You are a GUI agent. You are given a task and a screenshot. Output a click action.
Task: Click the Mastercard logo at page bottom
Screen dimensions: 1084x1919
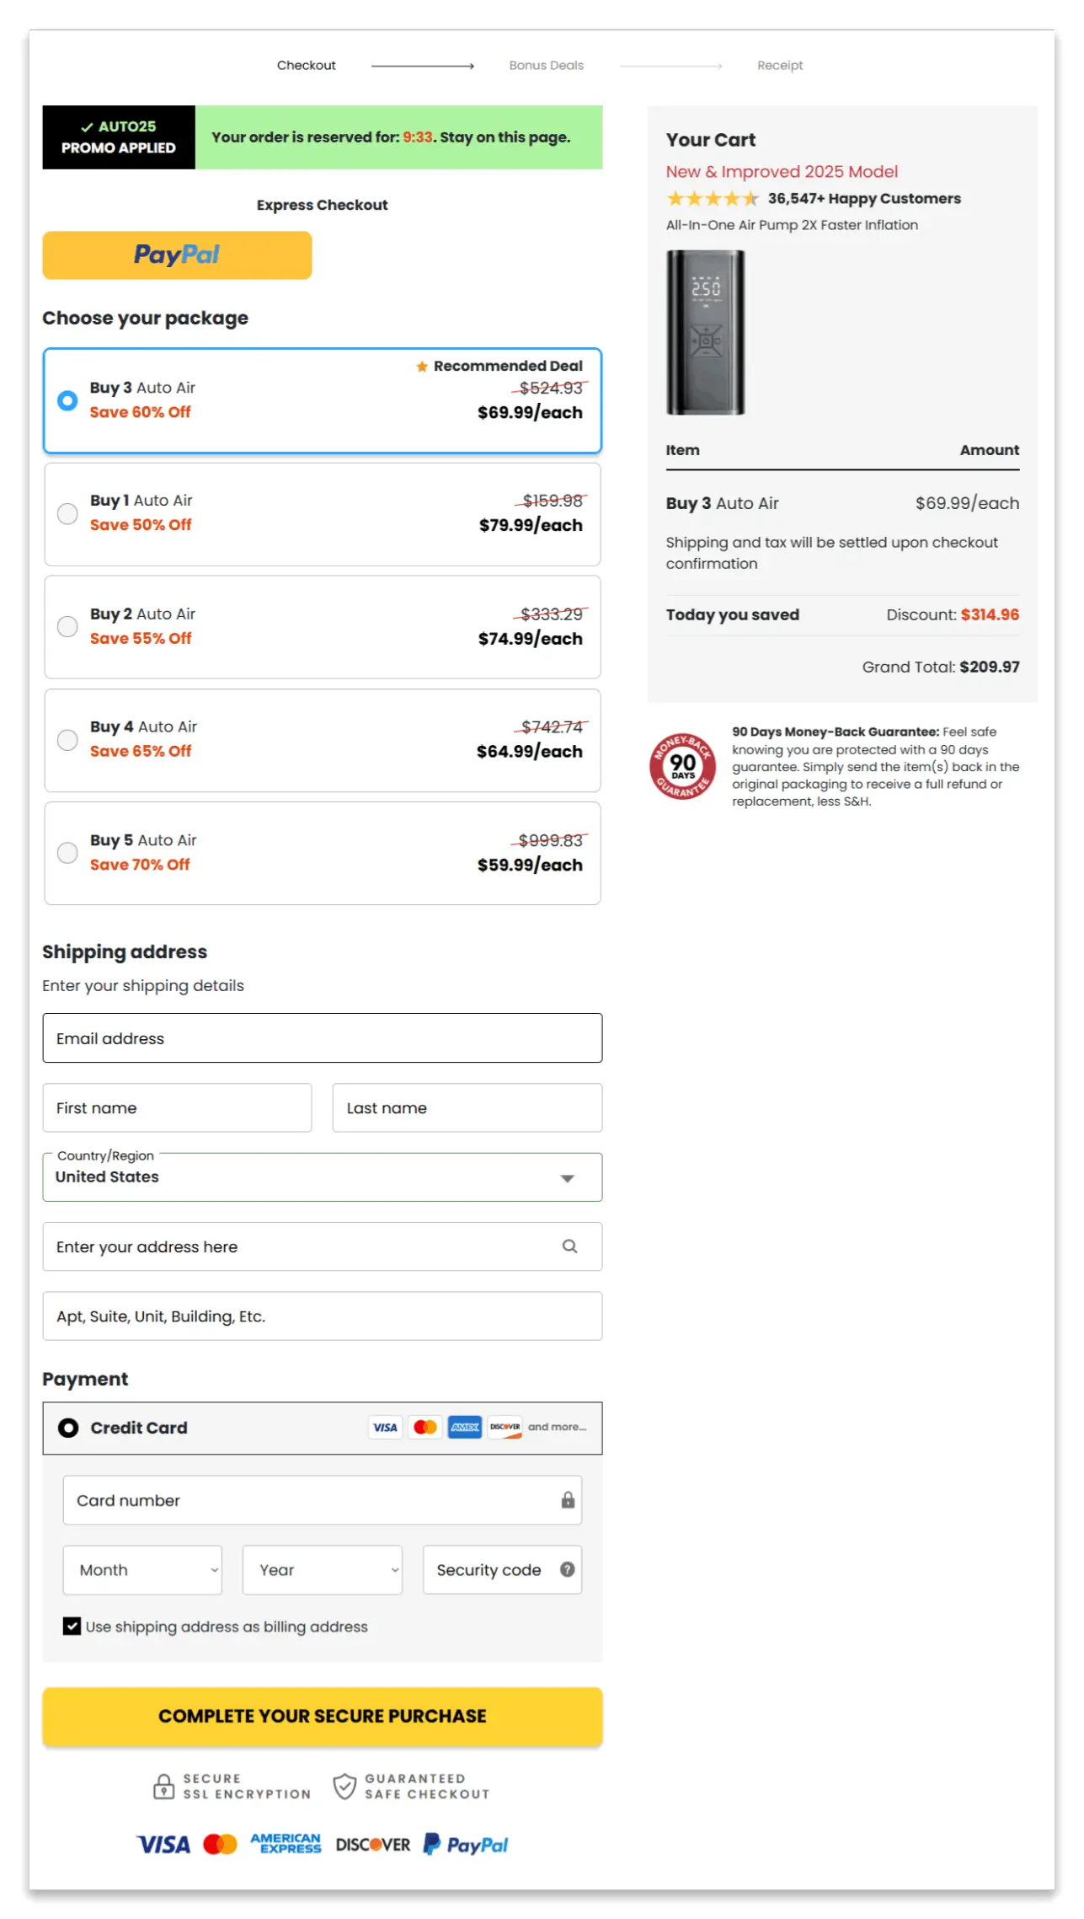tap(220, 1844)
